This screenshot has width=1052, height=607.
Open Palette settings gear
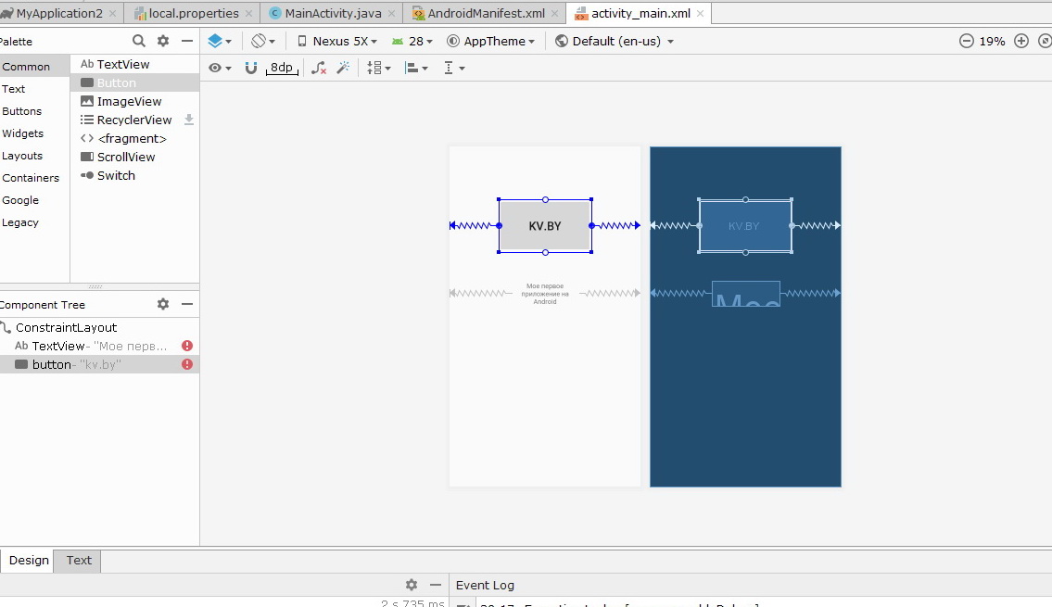[x=163, y=41]
